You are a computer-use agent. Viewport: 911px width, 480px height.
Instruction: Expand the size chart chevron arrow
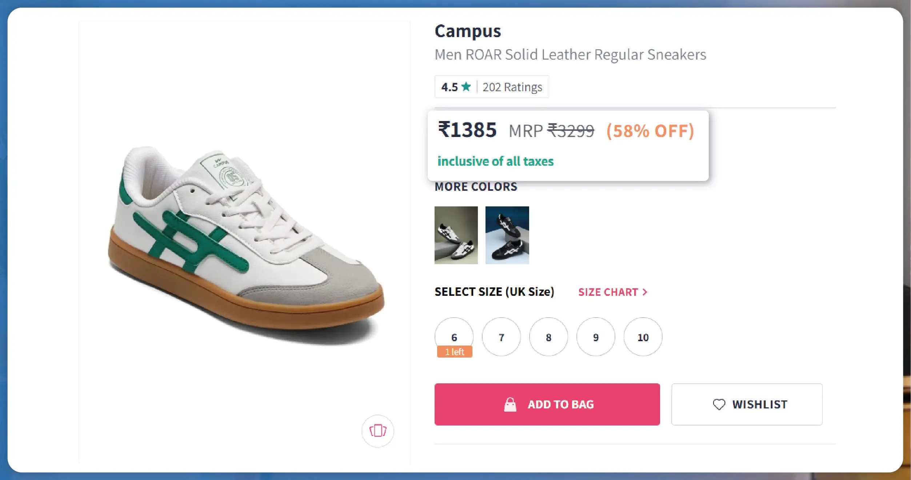click(x=645, y=292)
